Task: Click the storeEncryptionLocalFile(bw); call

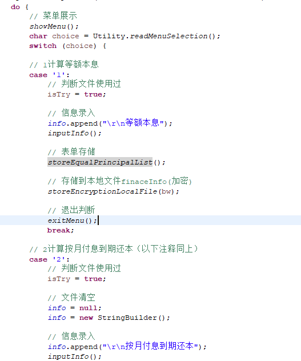Action: click(x=113, y=191)
